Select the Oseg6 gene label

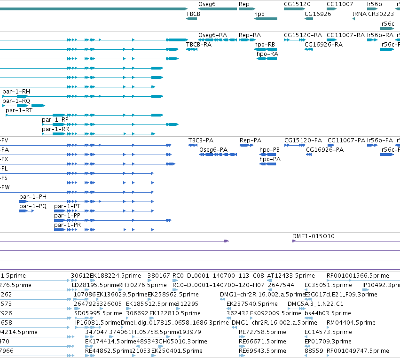207,4
